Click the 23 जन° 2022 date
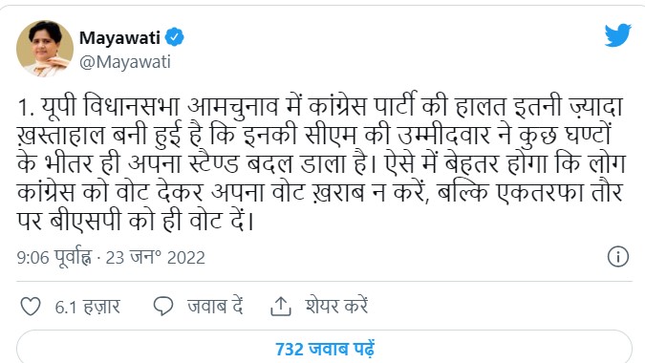The height and width of the screenshot is (363, 645). click(x=155, y=258)
